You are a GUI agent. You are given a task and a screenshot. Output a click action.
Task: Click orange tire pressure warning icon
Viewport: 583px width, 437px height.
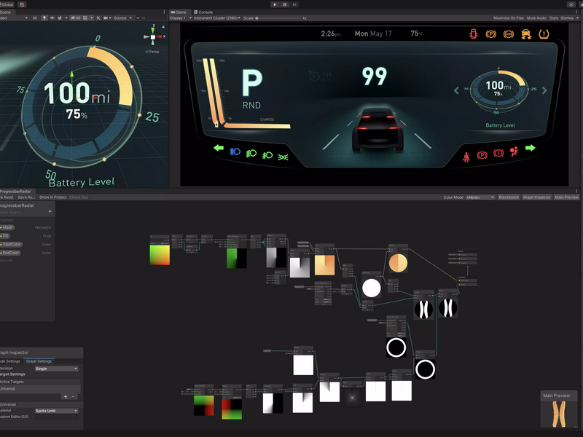pyautogui.click(x=544, y=34)
